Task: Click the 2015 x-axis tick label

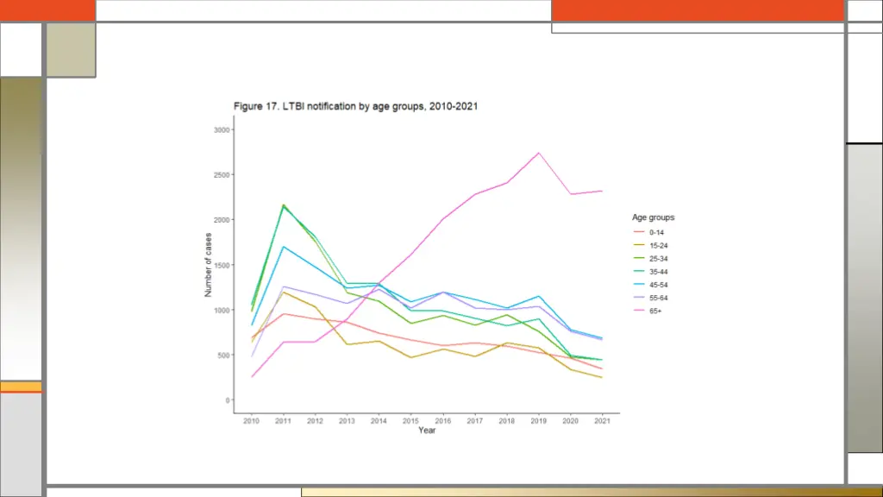Action: (x=410, y=420)
